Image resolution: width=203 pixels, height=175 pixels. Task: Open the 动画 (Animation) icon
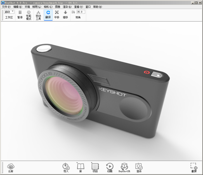tap(110, 168)
